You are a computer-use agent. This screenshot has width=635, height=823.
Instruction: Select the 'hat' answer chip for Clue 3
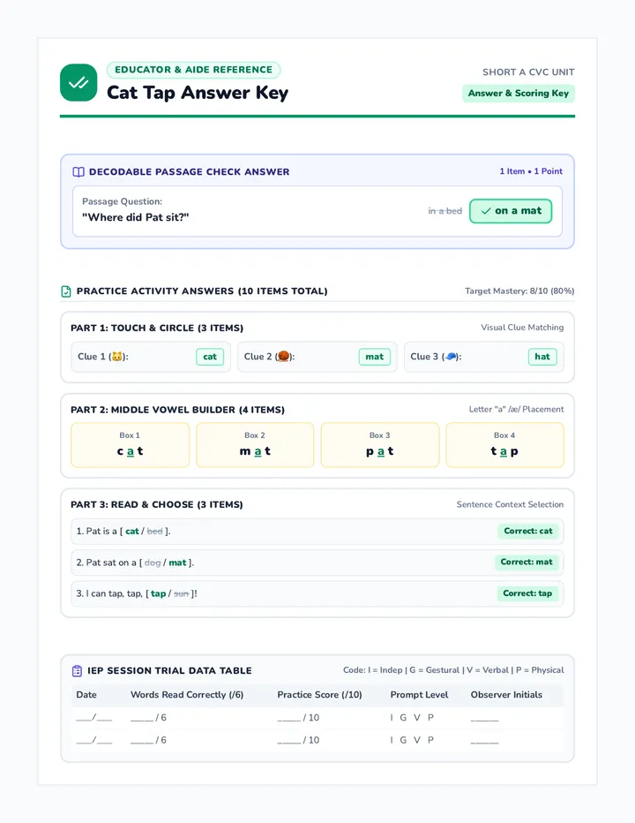point(542,357)
